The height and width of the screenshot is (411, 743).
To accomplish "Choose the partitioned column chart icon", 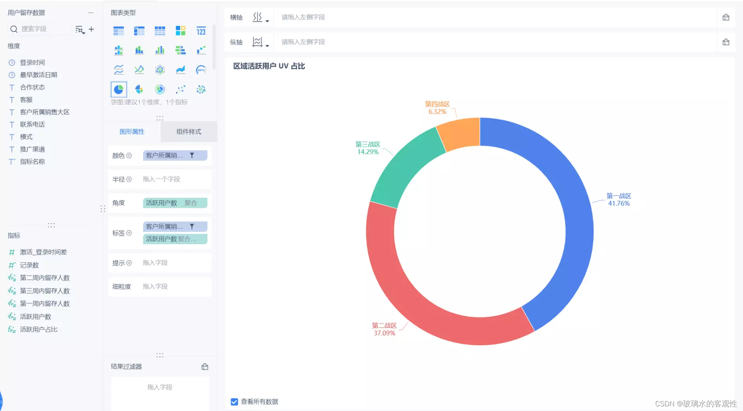I will tap(118, 50).
